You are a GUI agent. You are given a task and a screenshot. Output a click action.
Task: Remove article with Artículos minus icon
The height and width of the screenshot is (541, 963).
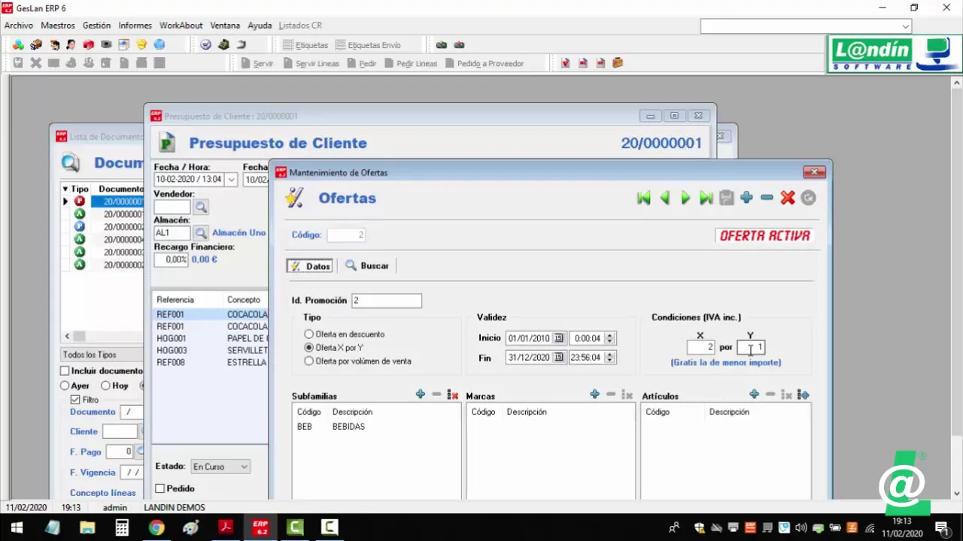click(x=770, y=394)
